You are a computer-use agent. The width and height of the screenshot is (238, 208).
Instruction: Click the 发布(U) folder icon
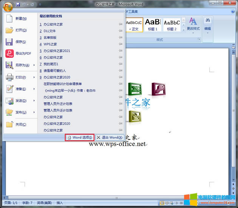[x=9, y=112]
